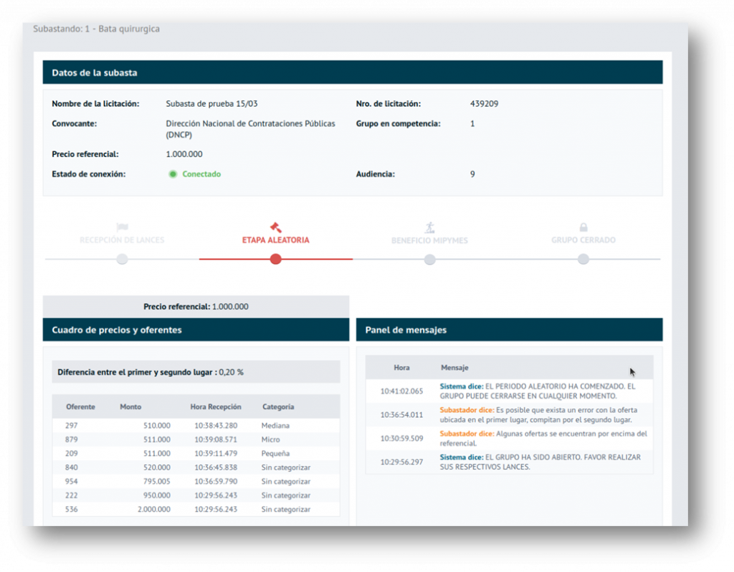Click the Grupo Cerrado timeline circle
734x572 pixels.
pyautogui.click(x=583, y=259)
